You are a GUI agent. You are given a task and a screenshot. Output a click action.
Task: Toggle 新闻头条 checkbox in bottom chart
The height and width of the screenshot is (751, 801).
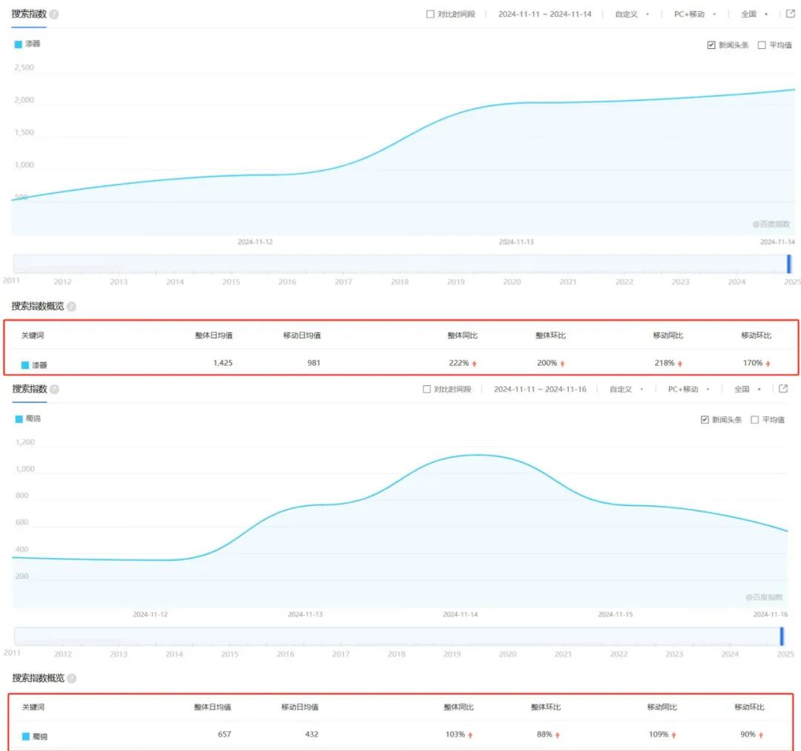tap(705, 420)
